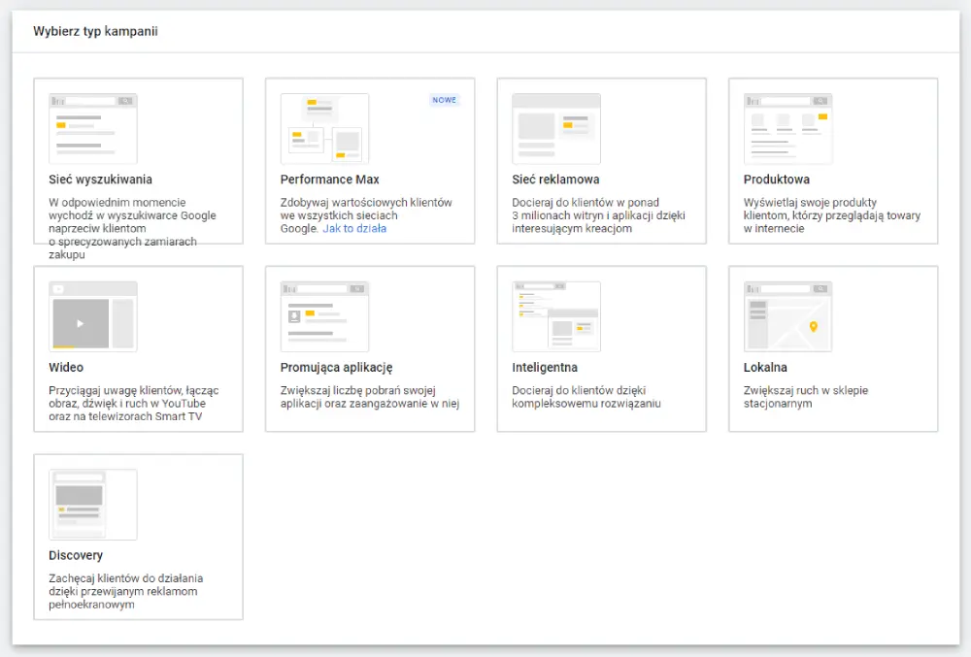
Task: Click the Produktowa campaign illustration icon
Action: pos(787,128)
